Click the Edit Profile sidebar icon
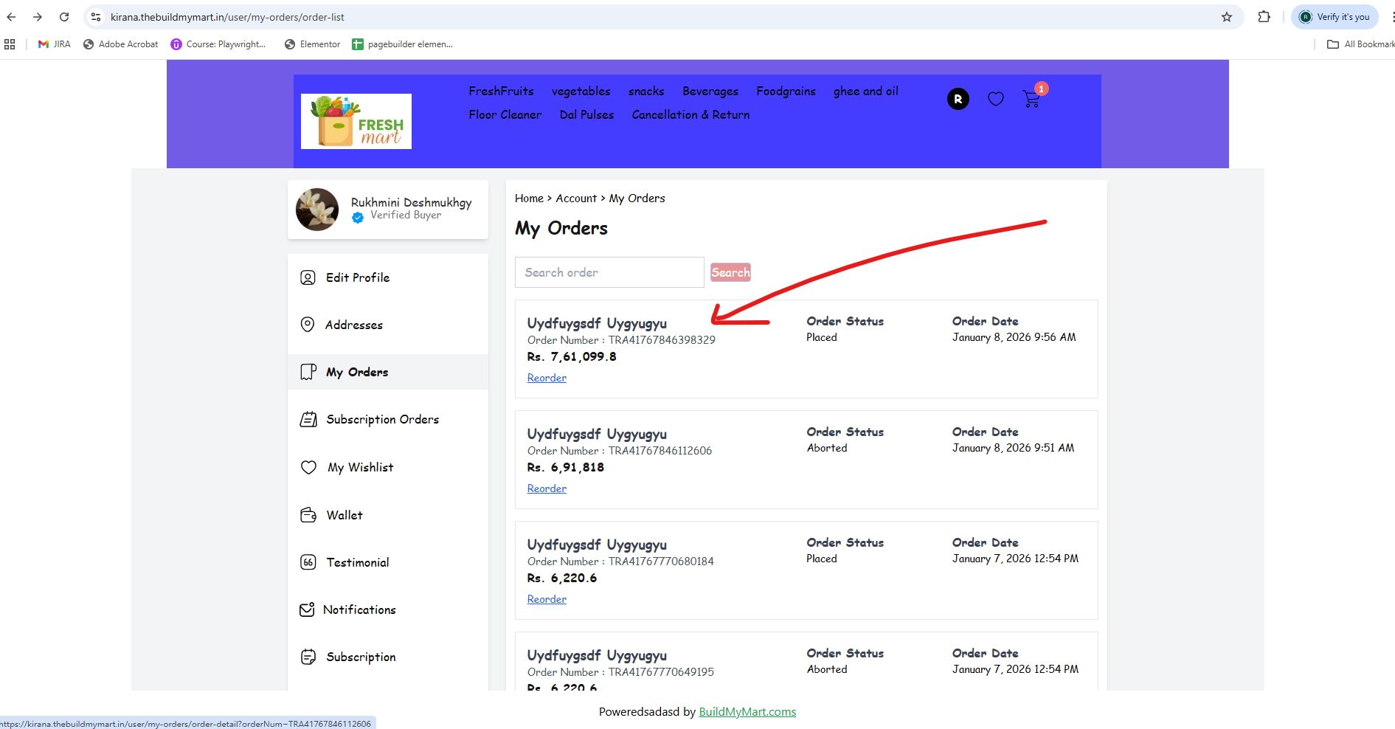This screenshot has width=1395, height=729. tap(308, 277)
